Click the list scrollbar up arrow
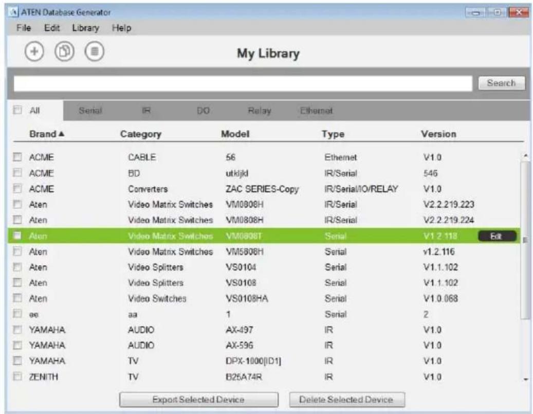This screenshot has height=414, width=533. coord(525,156)
